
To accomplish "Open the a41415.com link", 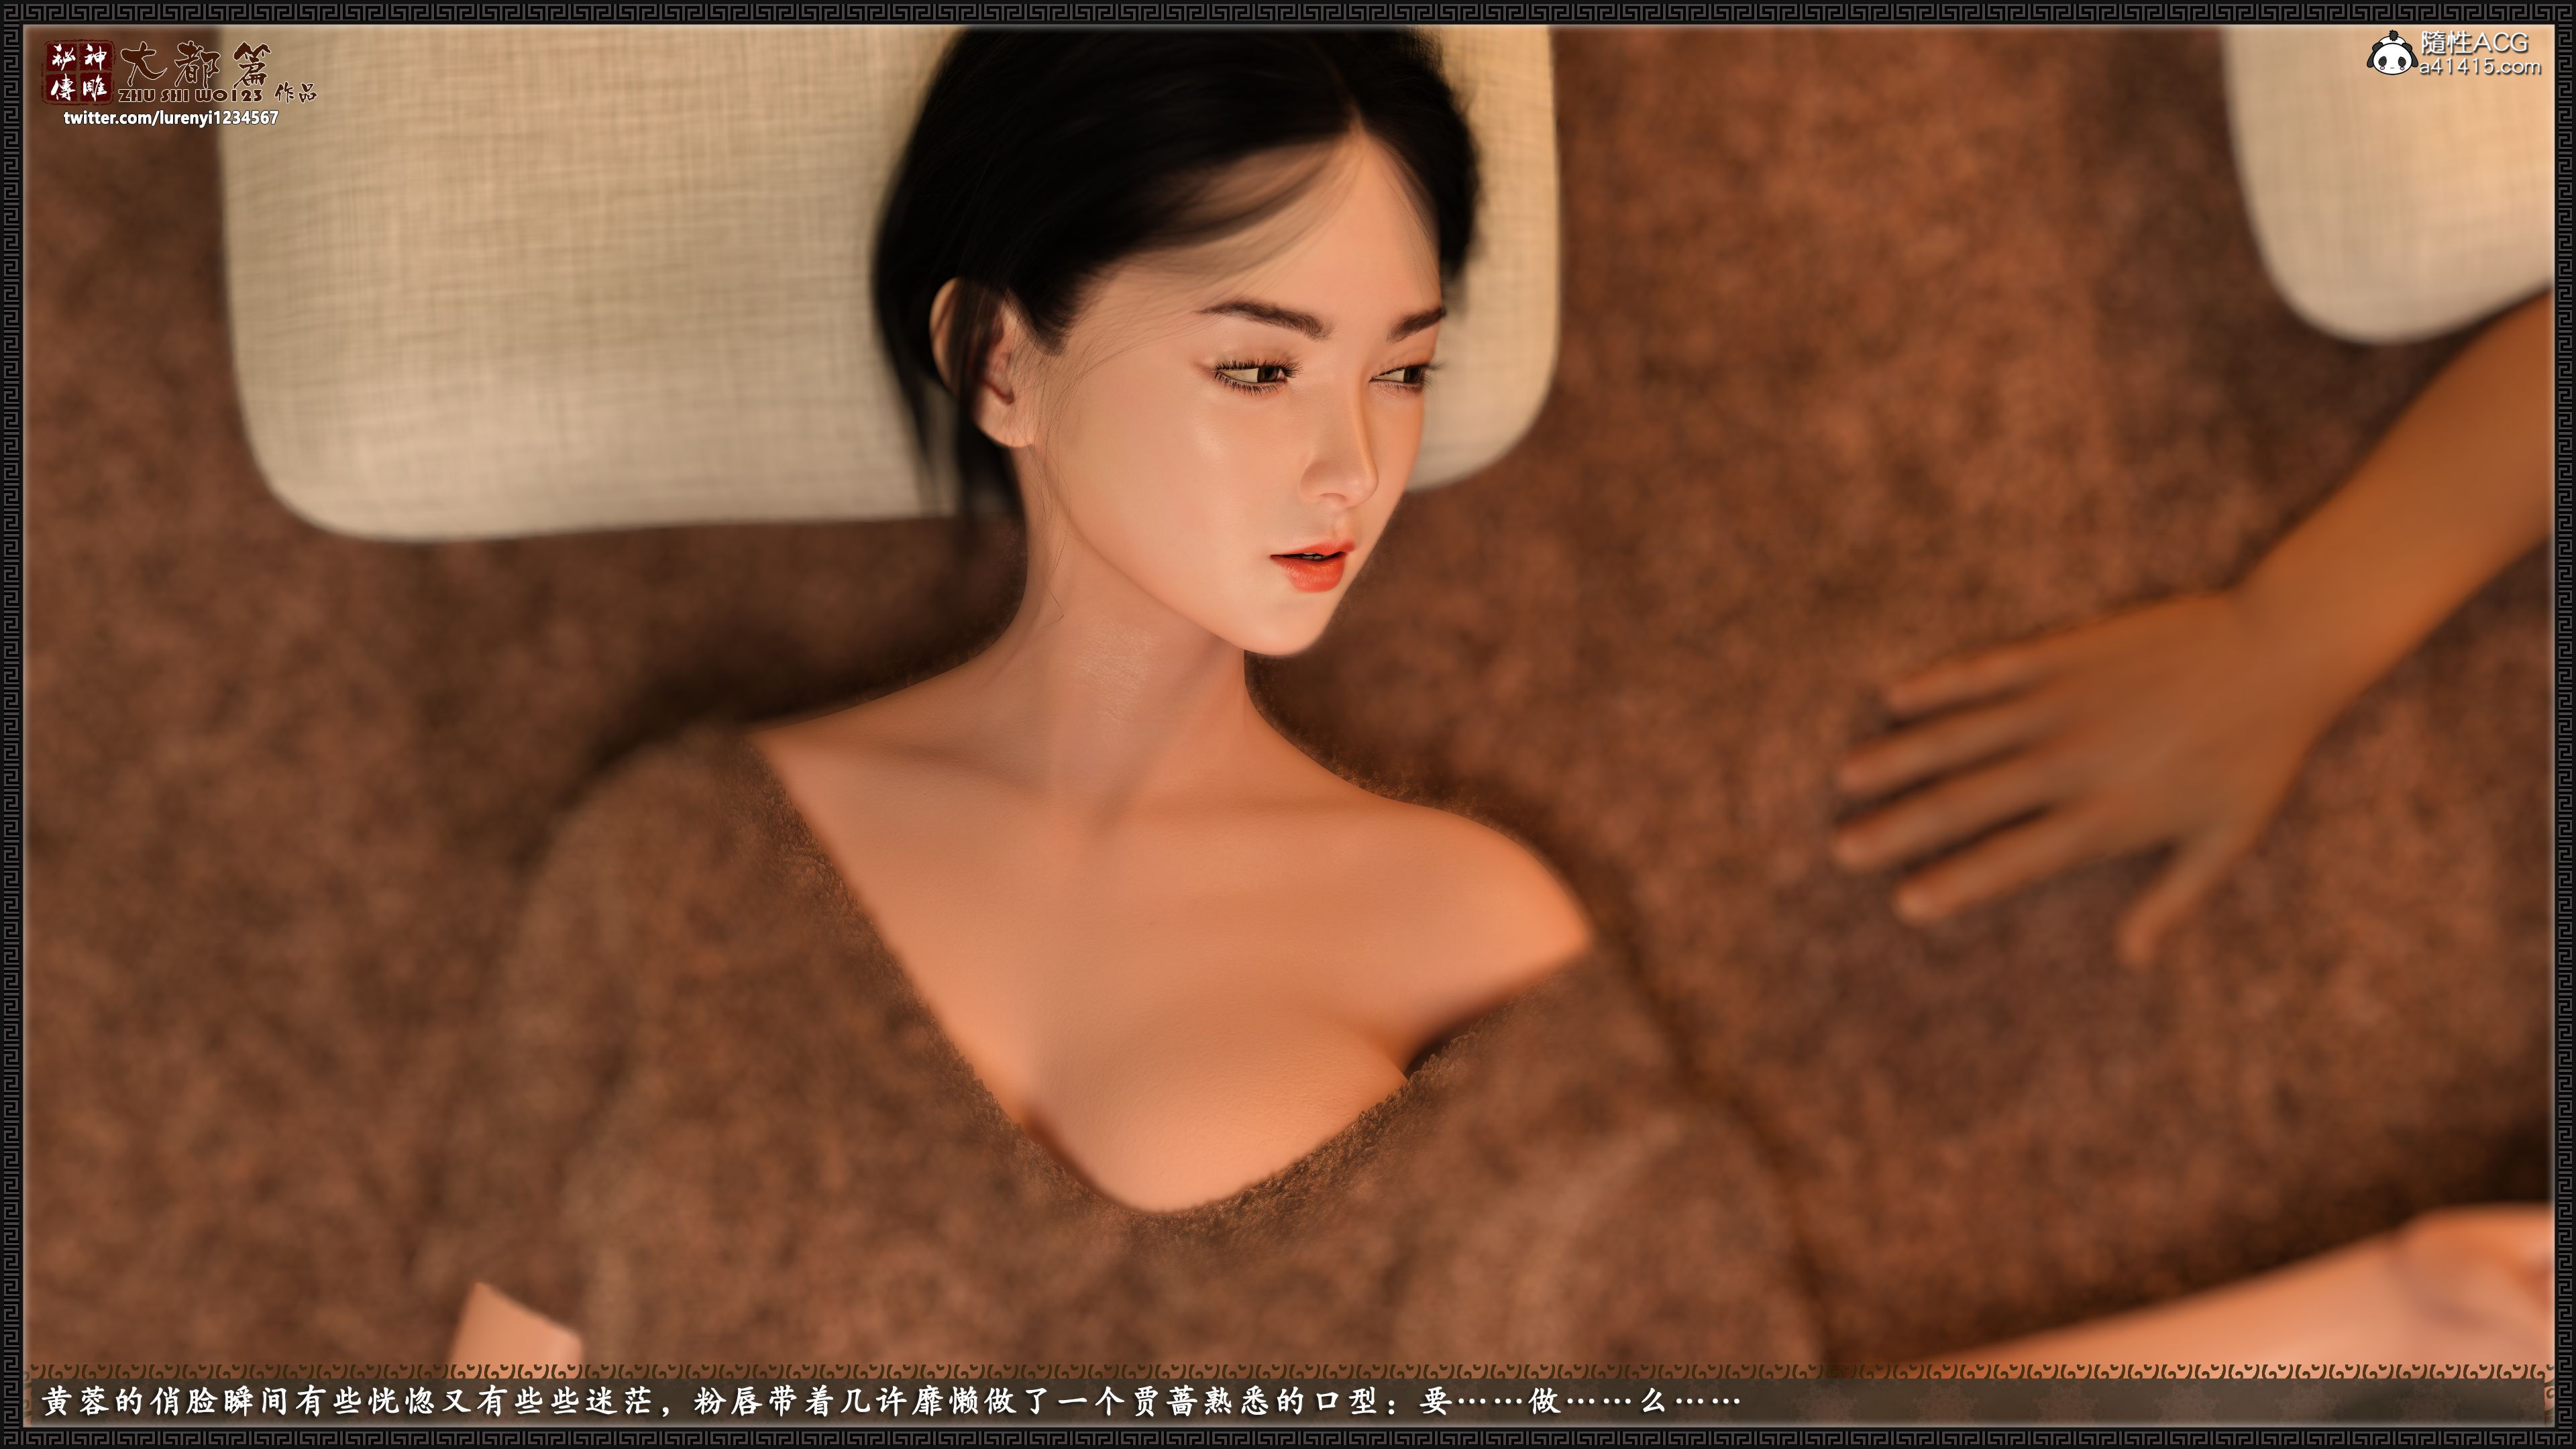I will (2480, 68).
